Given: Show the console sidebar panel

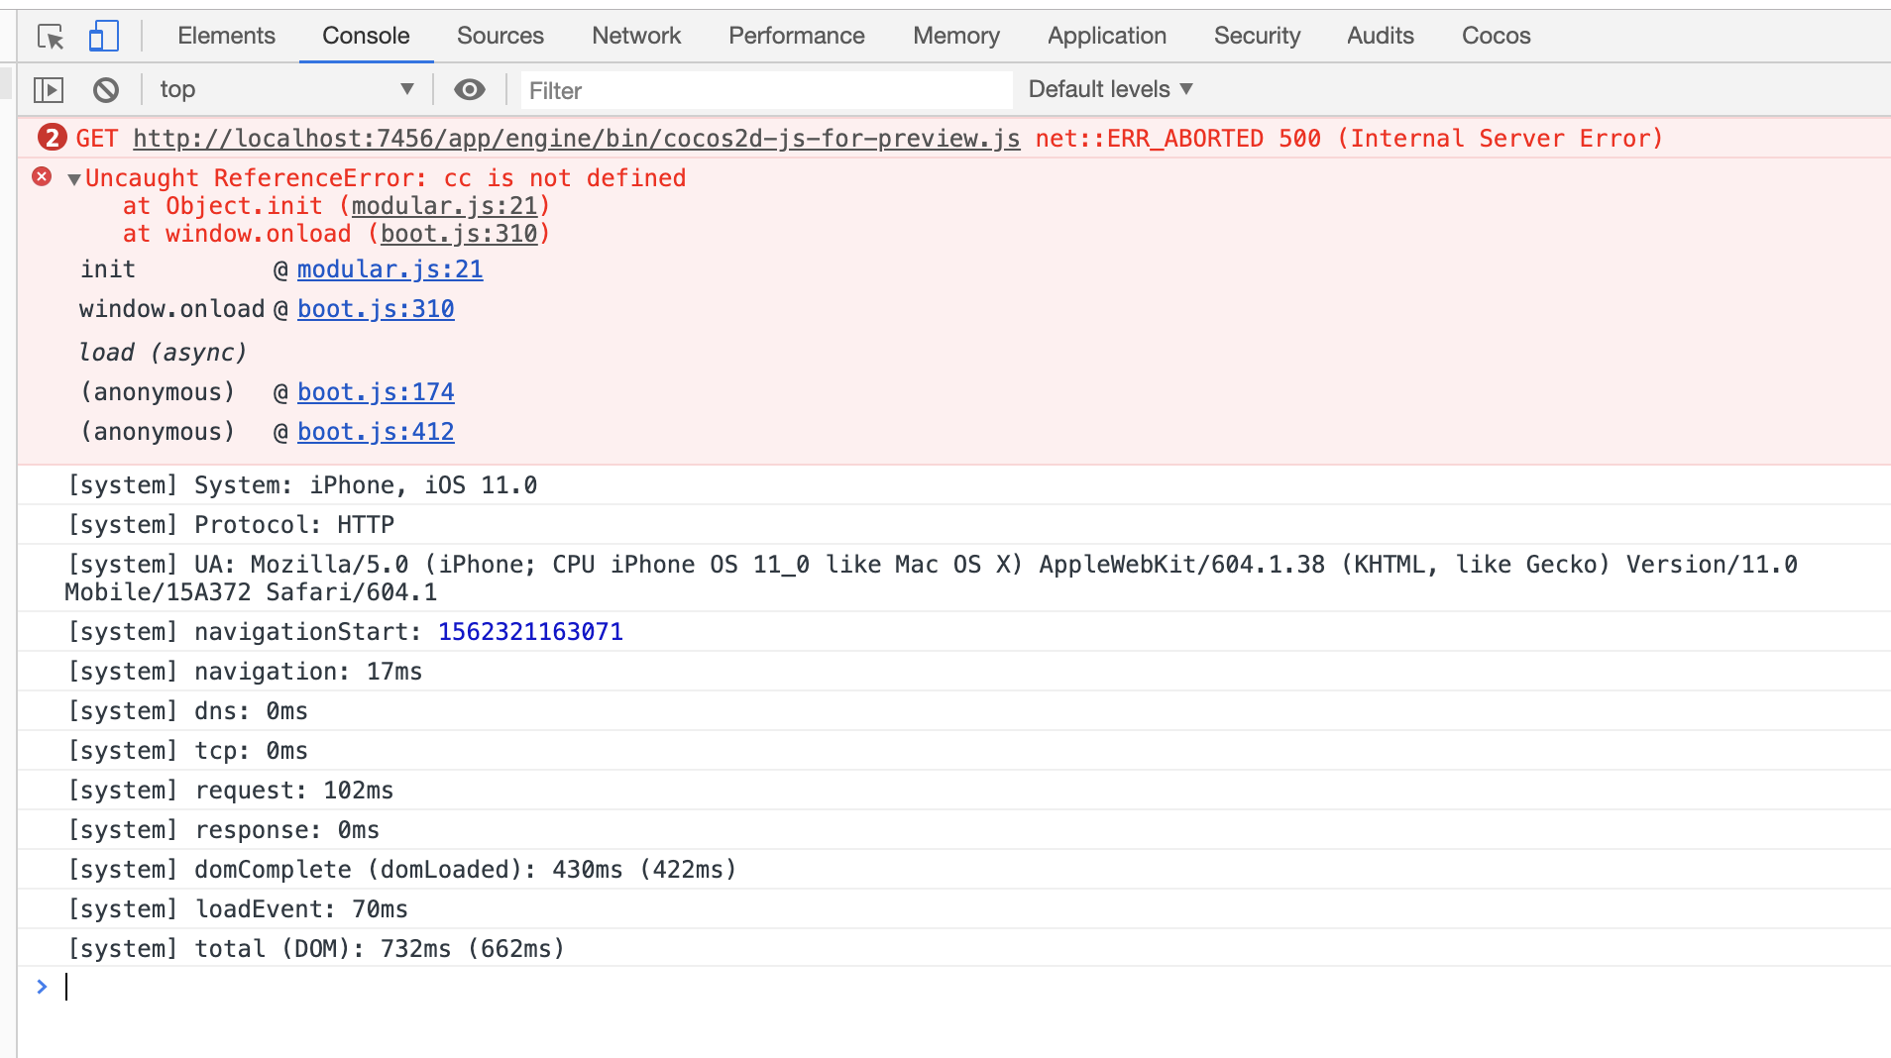Looking at the screenshot, I should click(x=49, y=90).
